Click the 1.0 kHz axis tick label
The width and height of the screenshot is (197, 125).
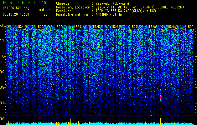pos(3,56)
